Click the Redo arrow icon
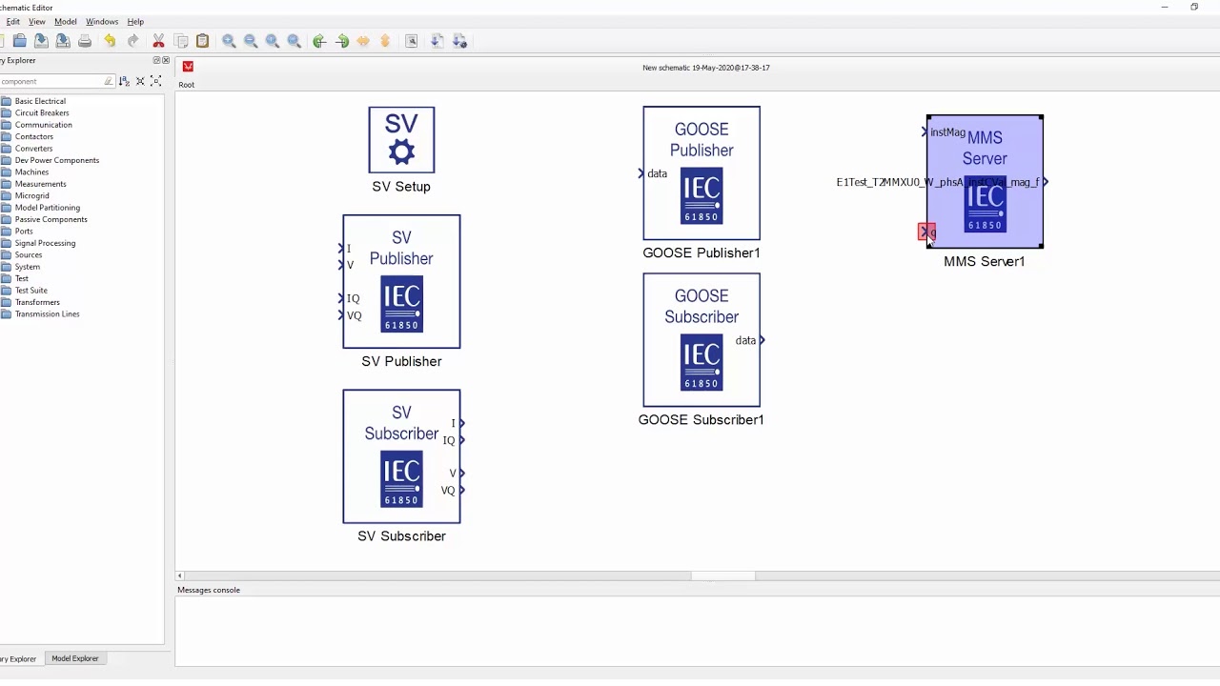The image size is (1220, 686). tap(132, 41)
